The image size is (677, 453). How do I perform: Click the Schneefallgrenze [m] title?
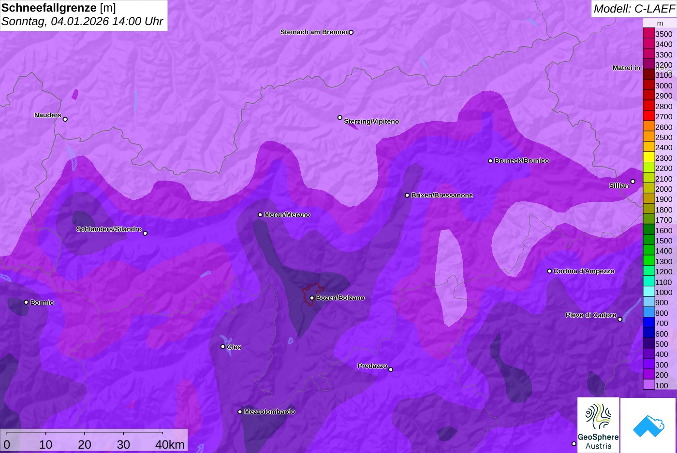tap(59, 8)
